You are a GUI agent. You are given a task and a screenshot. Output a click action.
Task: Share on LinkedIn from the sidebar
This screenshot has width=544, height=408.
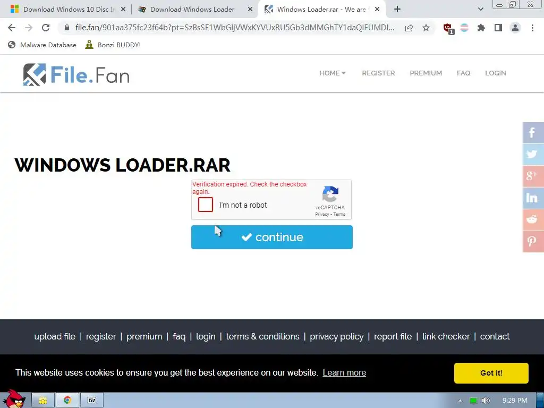pos(533,198)
